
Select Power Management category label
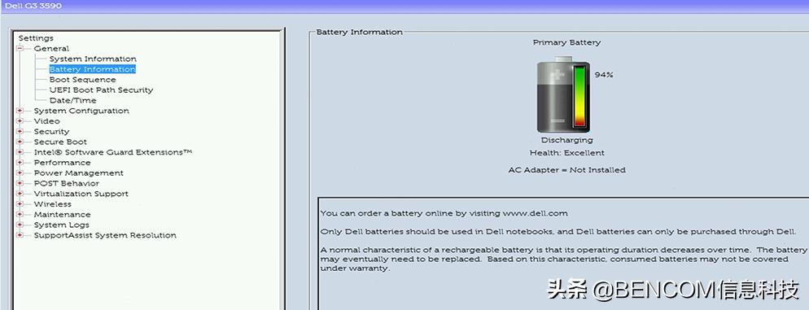(x=79, y=172)
